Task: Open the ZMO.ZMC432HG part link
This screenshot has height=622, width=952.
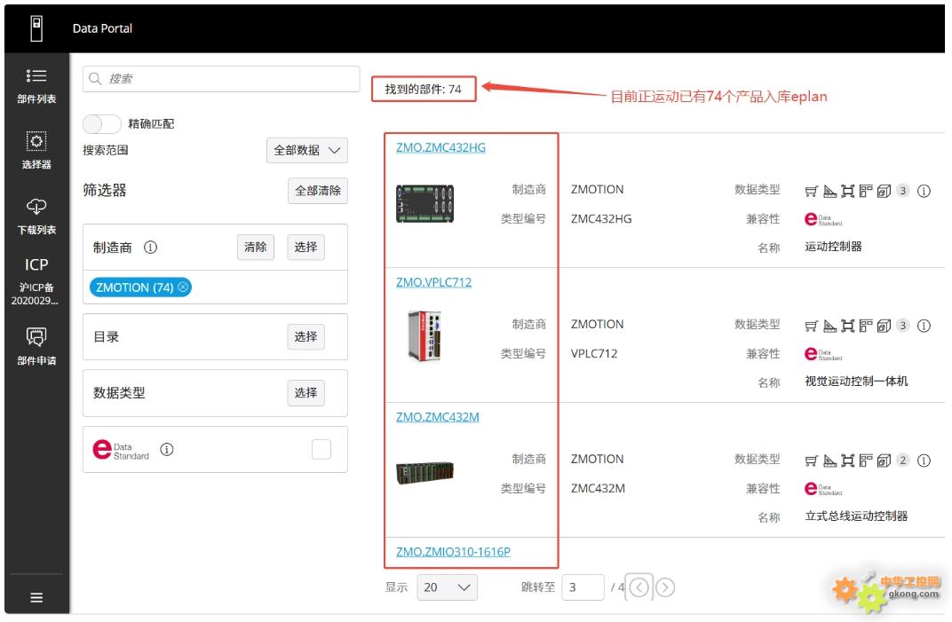Action: click(440, 147)
